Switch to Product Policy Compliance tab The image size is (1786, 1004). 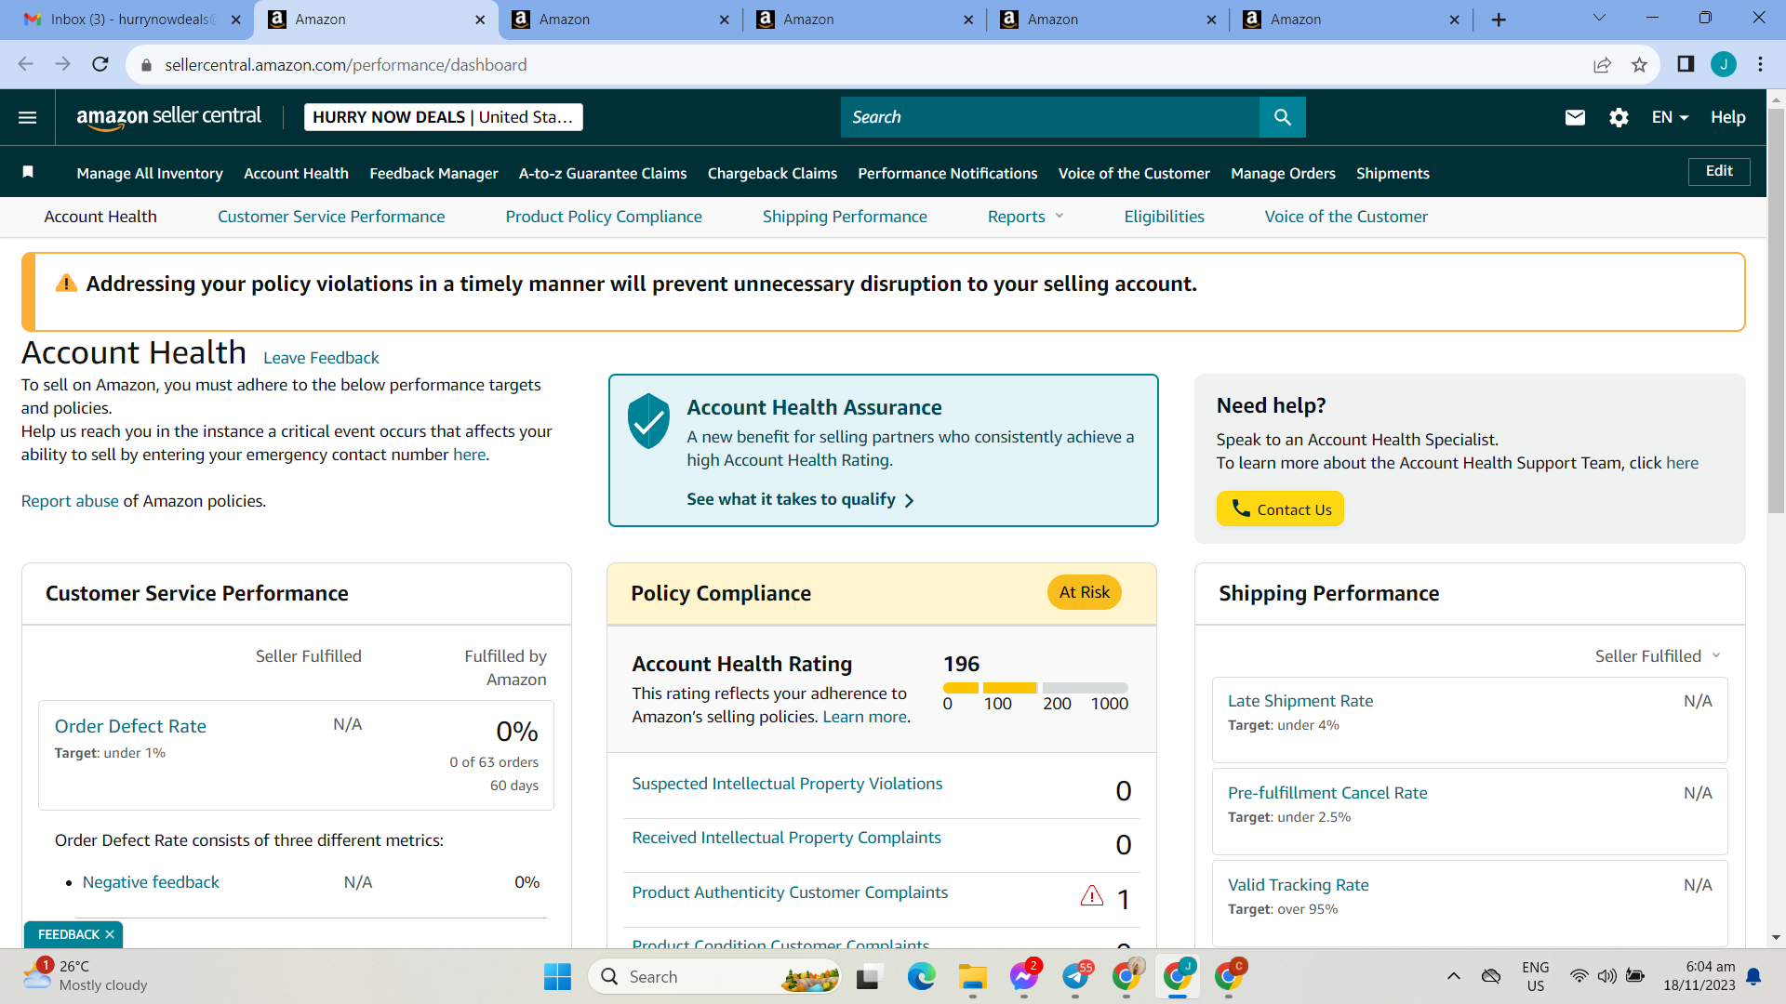(x=604, y=217)
